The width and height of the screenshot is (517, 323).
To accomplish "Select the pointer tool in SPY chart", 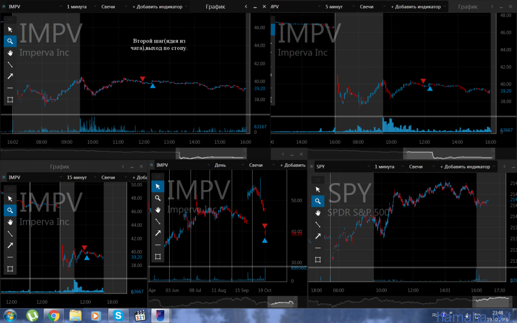I will [318, 189].
